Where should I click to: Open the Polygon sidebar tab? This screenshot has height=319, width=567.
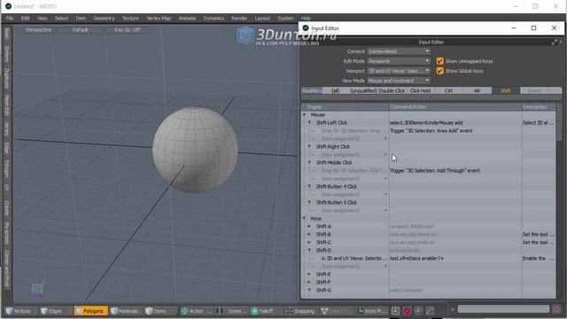(x=6, y=168)
